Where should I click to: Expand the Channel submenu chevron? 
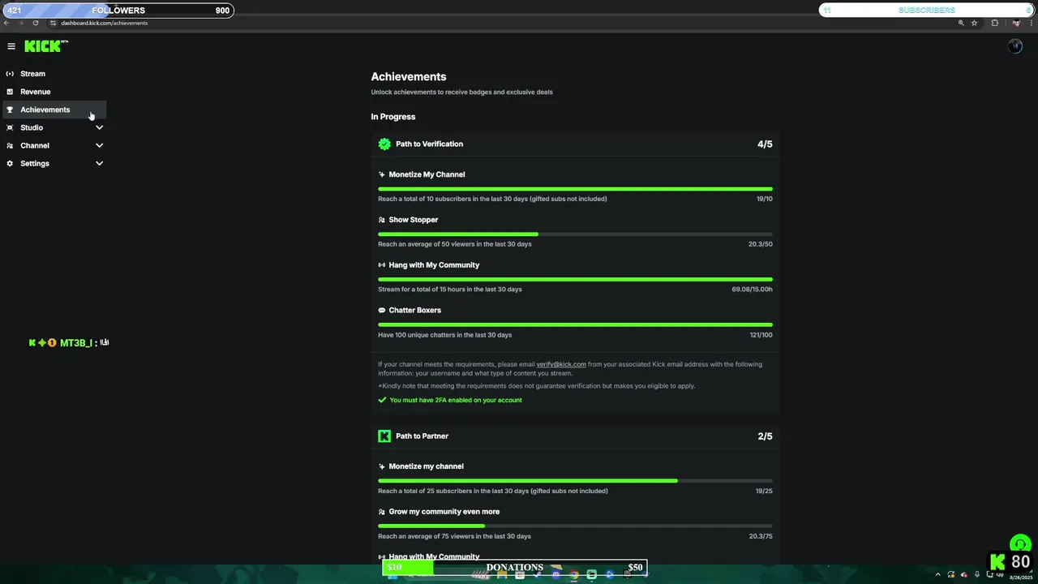point(100,145)
